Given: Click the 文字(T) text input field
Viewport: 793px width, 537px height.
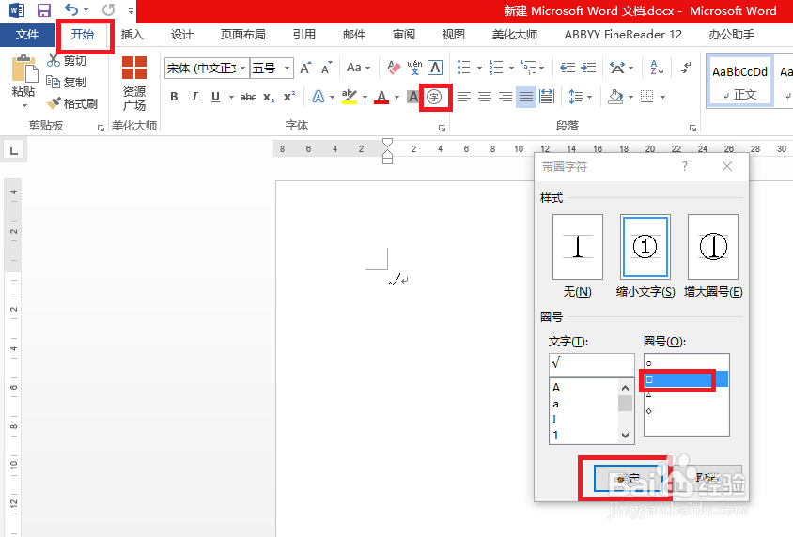Looking at the screenshot, I should tap(591, 364).
